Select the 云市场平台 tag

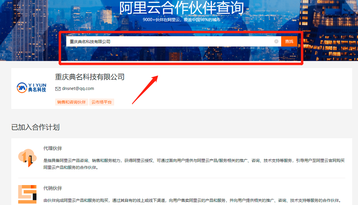(x=101, y=102)
